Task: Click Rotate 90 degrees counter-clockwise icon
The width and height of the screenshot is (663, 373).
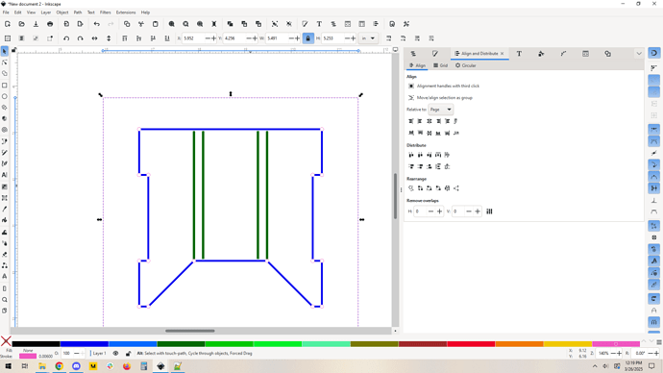Action: tap(66, 38)
